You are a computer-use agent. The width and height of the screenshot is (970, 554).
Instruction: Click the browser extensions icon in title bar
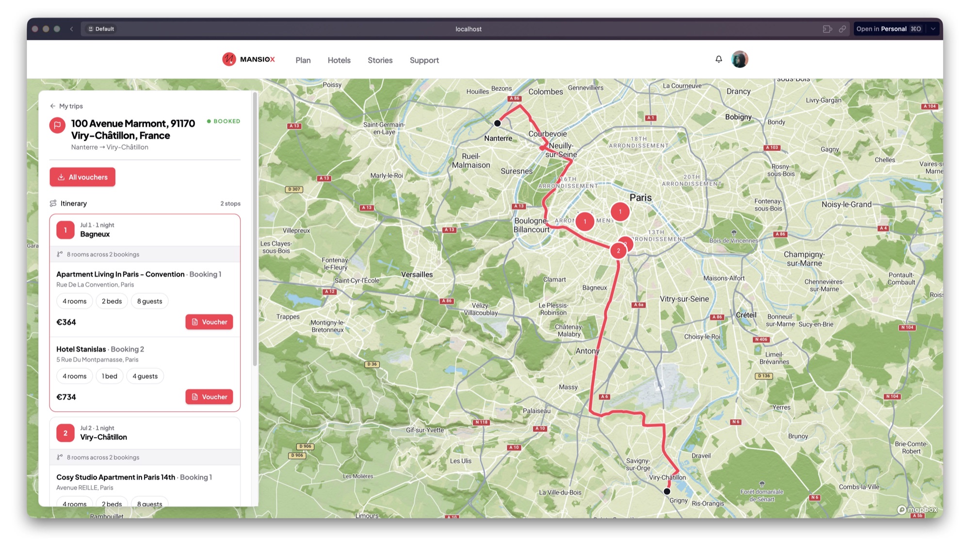point(827,29)
